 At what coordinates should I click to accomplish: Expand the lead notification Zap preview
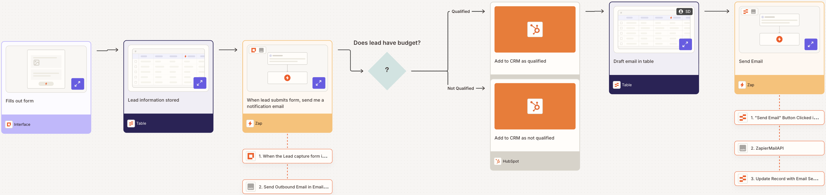(x=319, y=83)
